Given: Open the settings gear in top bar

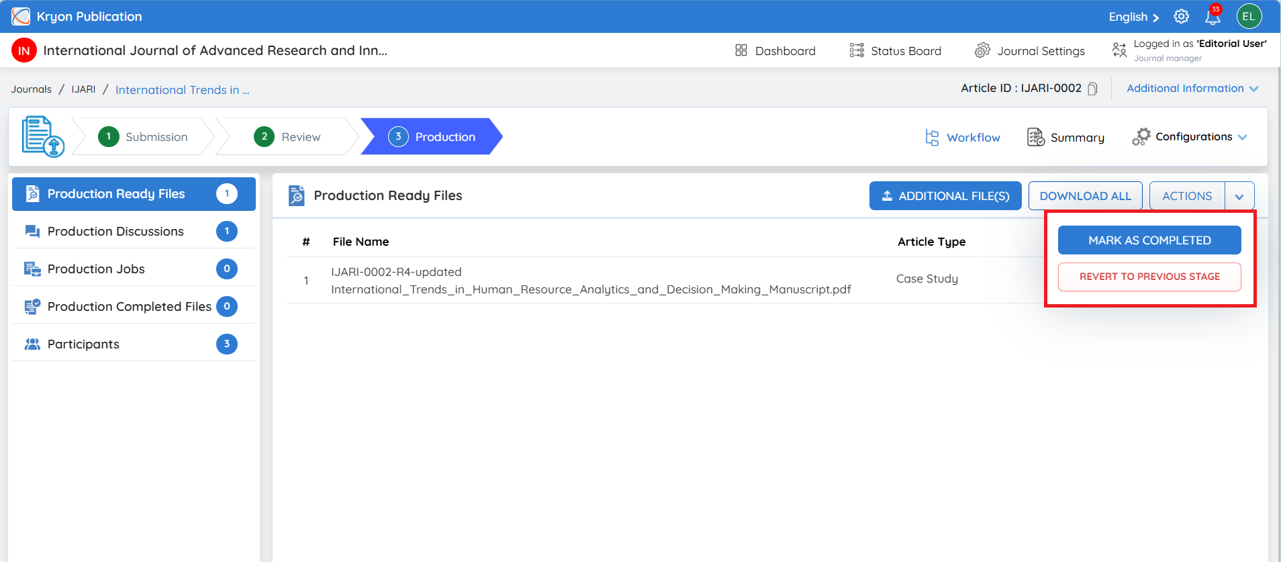Looking at the screenshot, I should tap(1182, 16).
